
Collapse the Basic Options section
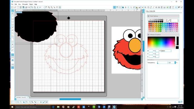149,16
